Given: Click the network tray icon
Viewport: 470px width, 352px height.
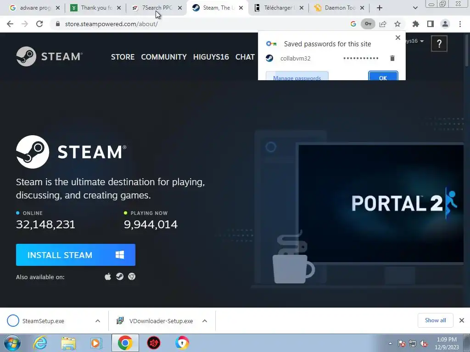Looking at the screenshot, I should tap(413, 343).
